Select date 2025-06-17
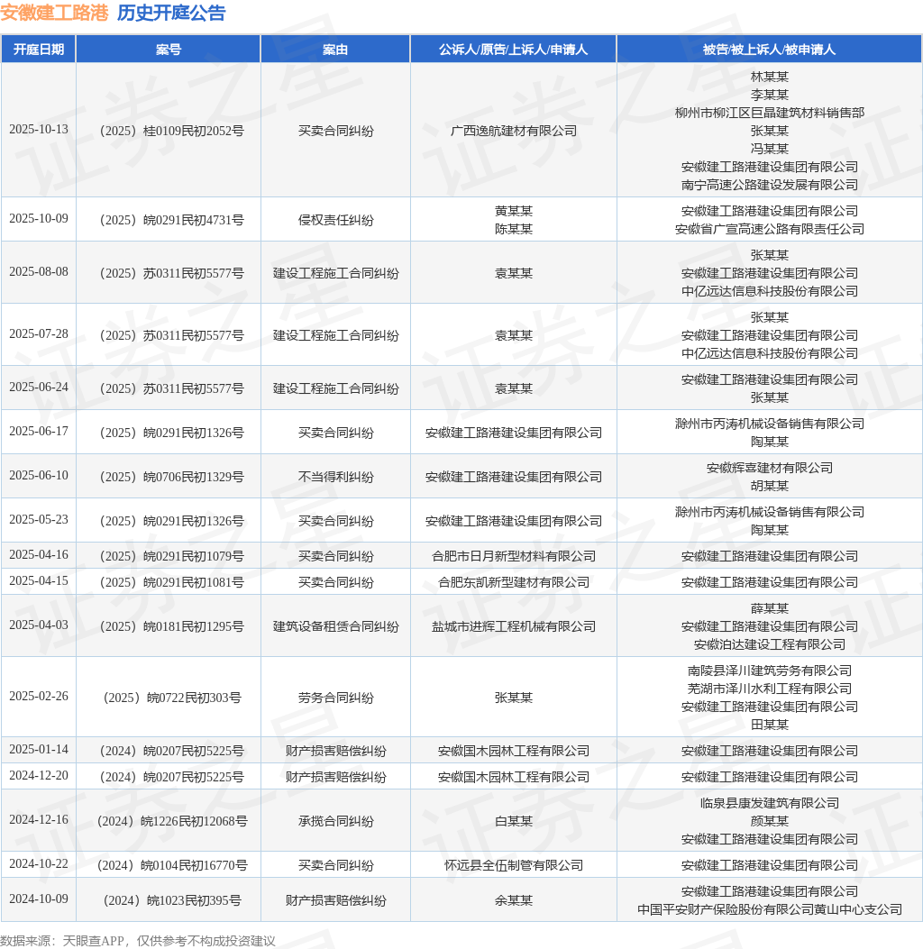This screenshot has height=949, width=923. point(39,432)
